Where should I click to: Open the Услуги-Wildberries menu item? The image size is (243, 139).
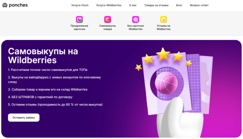pyautogui.click(x=109, y=5)
